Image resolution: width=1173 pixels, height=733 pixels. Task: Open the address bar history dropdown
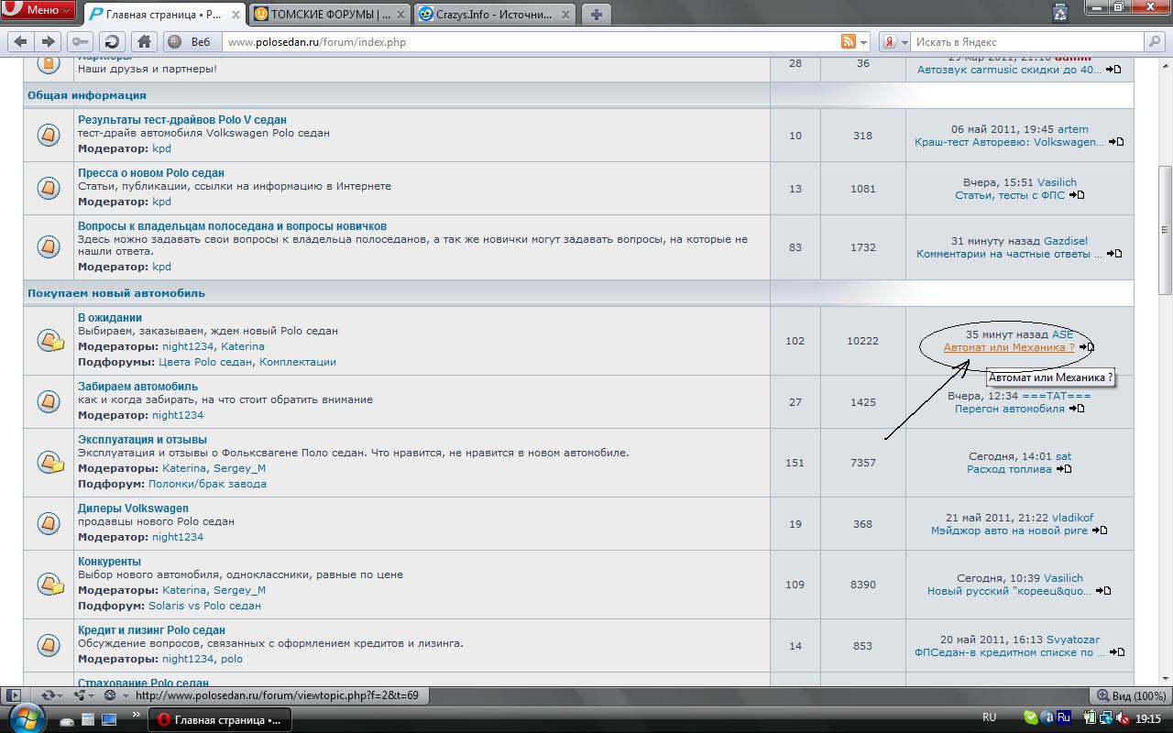click(x=863, y=42)
